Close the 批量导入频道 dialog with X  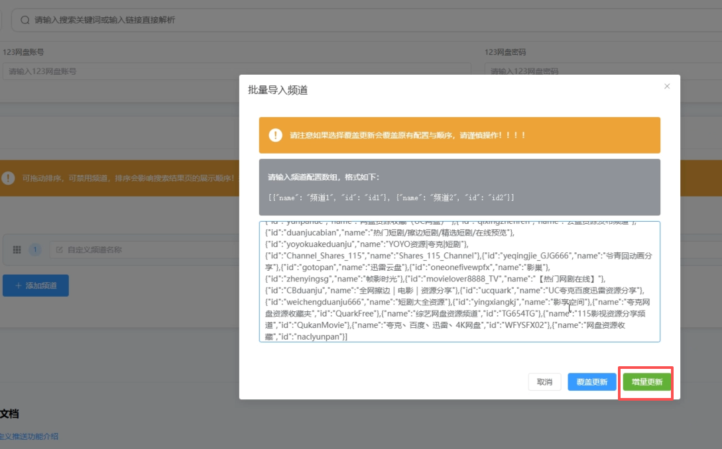(667, 86)
